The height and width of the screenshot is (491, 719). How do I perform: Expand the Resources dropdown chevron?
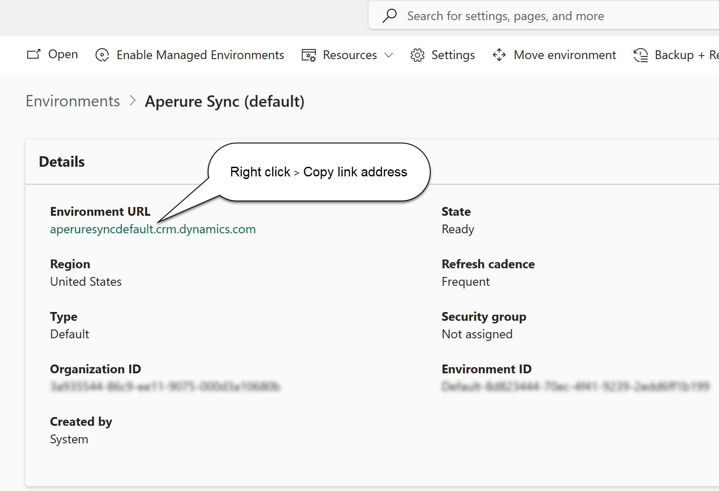389,55
